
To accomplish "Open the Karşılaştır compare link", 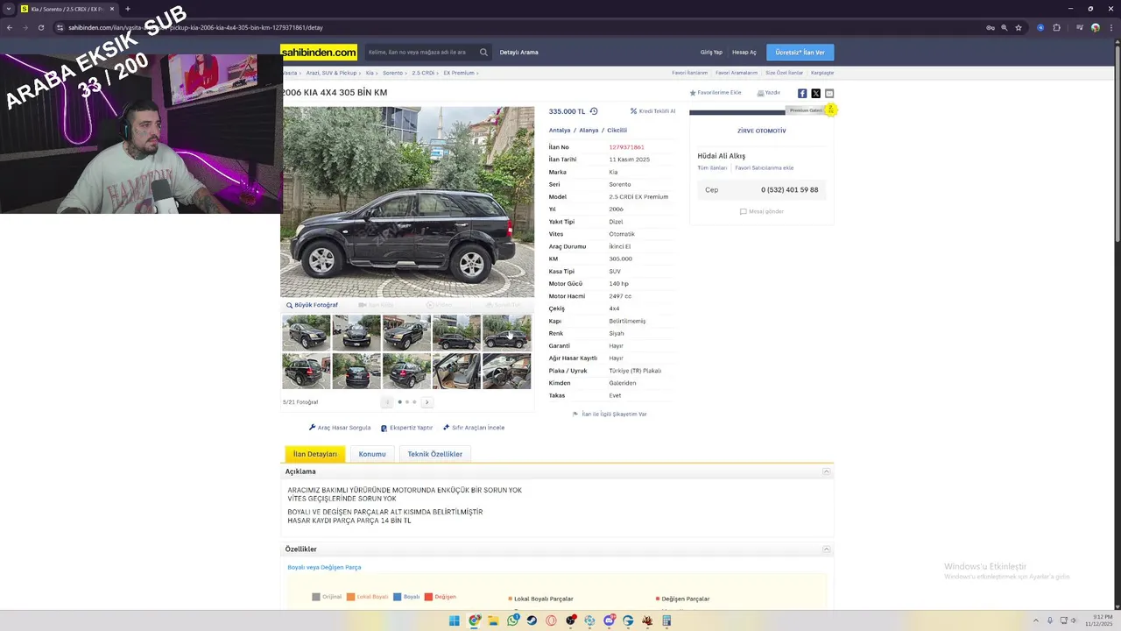I will [x=822, y=73].
